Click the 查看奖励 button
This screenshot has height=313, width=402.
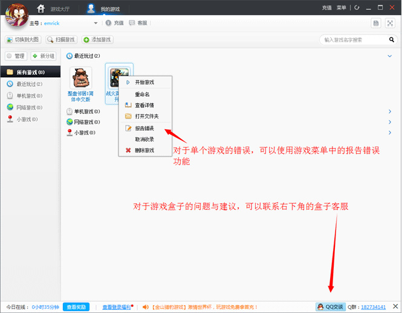(76, 307)
